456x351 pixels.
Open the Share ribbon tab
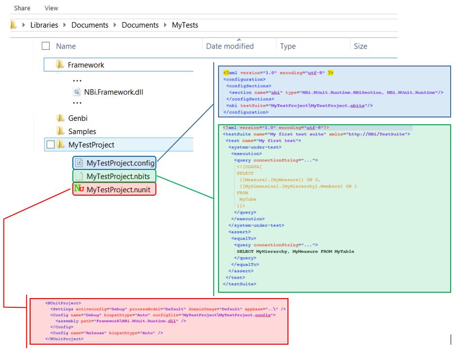tap(22, 8)
